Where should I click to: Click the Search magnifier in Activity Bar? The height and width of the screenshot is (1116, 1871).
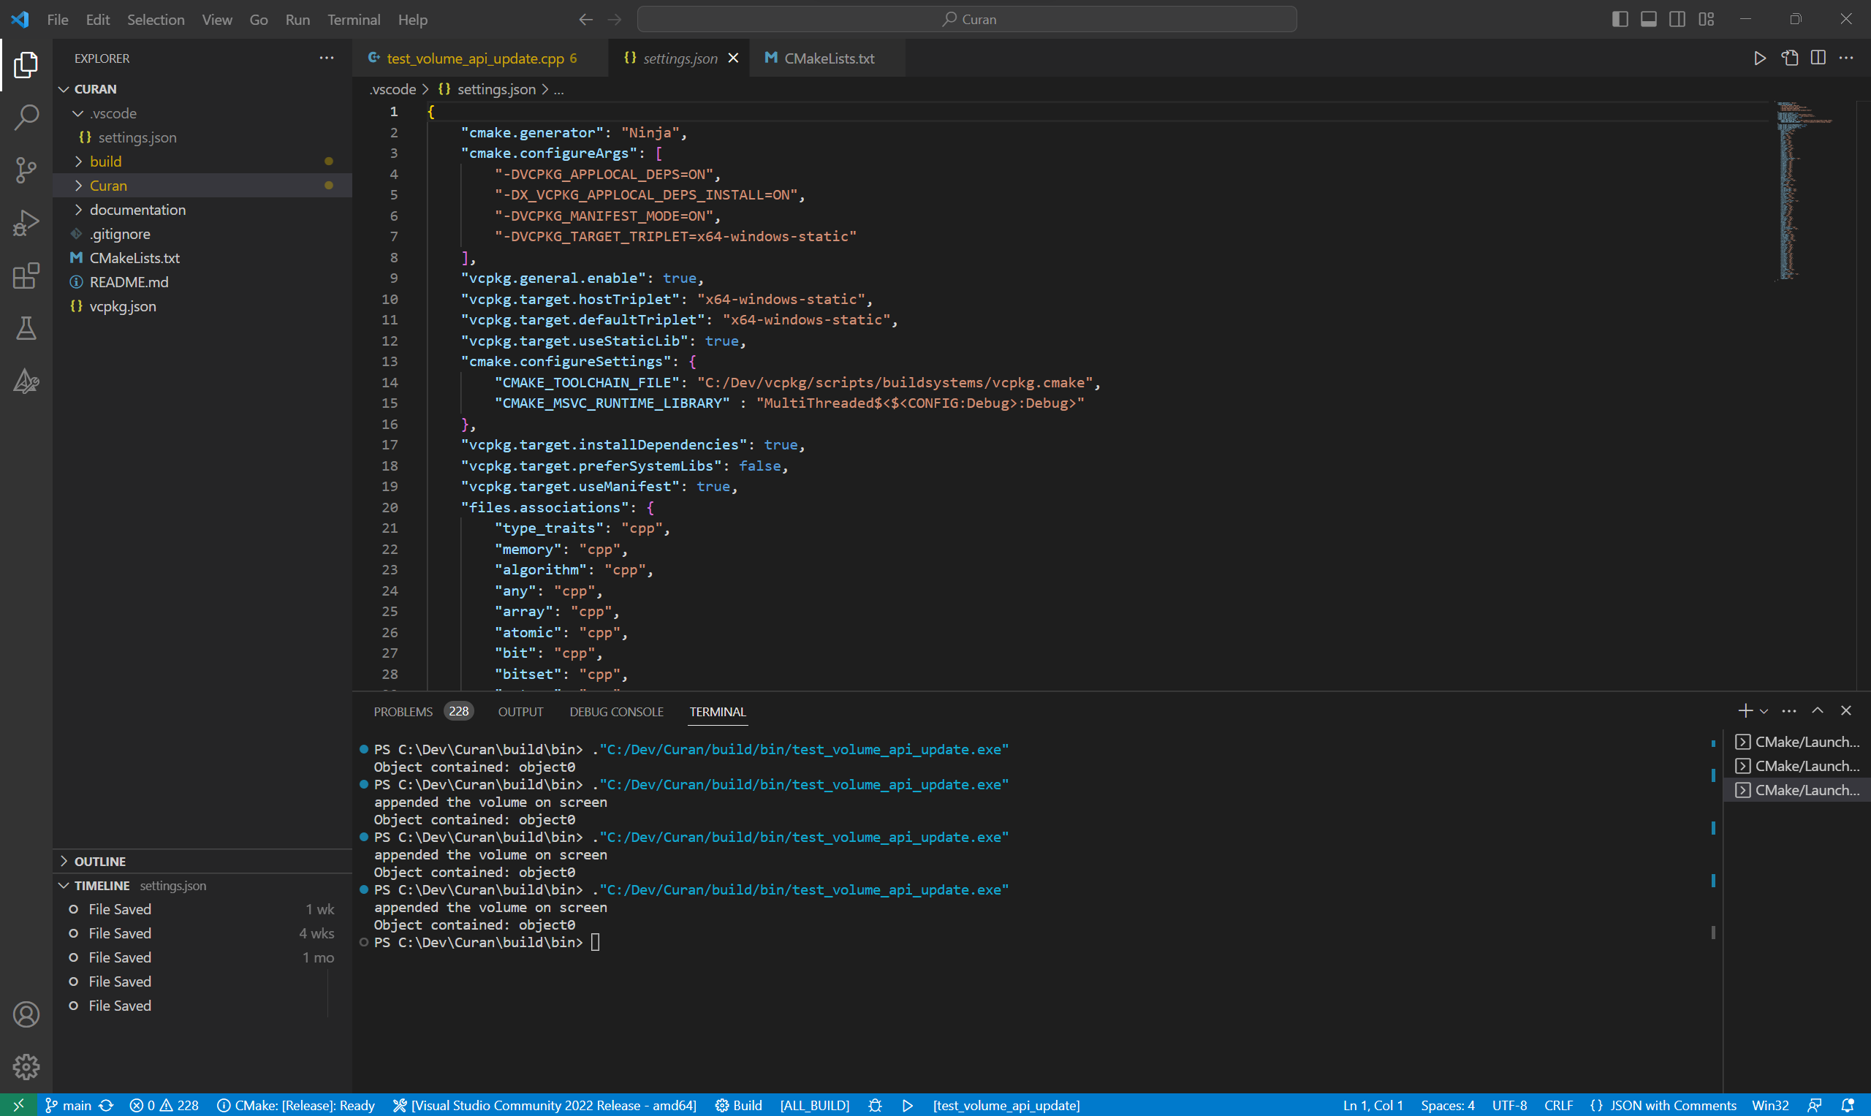26,118
